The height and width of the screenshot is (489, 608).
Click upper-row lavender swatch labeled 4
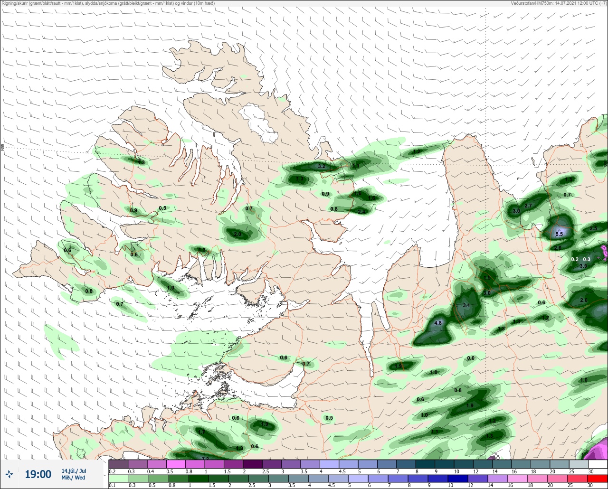329,464
